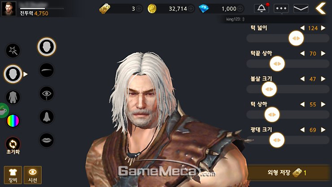The height and width of the screenshot is (187, 332).
Task: Open the mail envelope icon
Action: 301,8
